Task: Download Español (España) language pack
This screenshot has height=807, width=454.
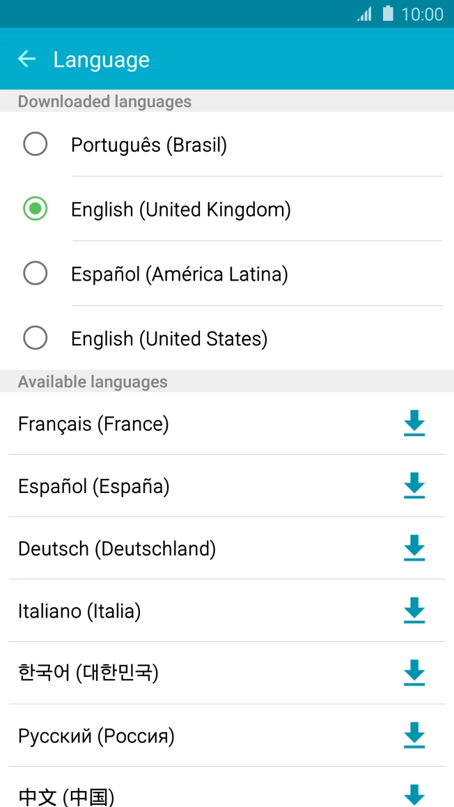Action: [414, 486]
